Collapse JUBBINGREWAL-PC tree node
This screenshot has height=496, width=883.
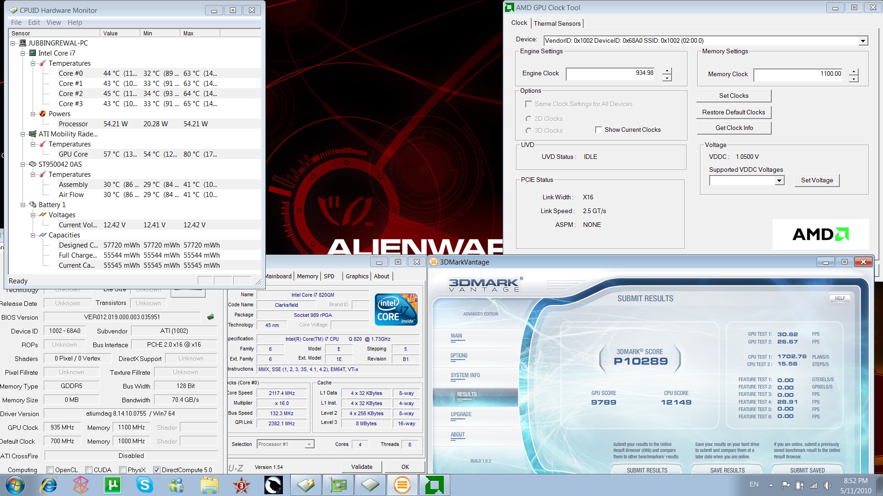13,43
